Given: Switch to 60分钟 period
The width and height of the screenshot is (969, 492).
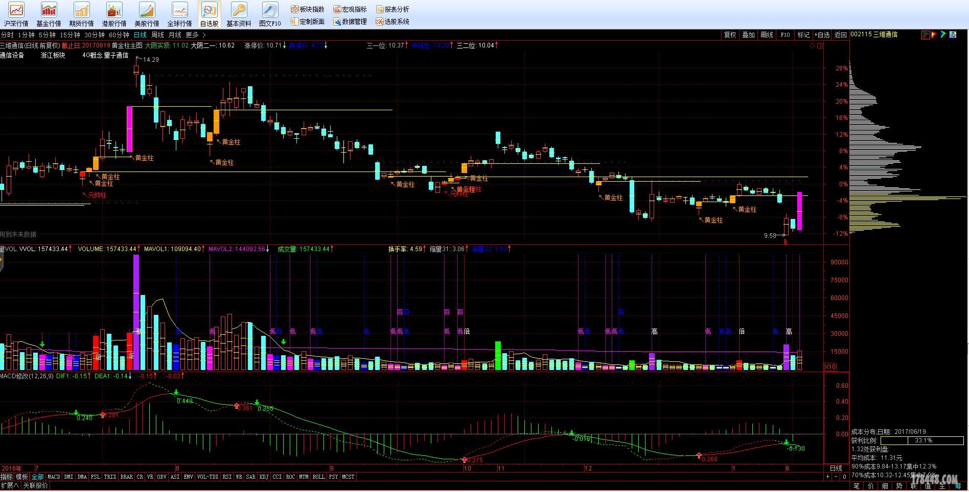Looking at the screenshot, I should pos(119,35).
